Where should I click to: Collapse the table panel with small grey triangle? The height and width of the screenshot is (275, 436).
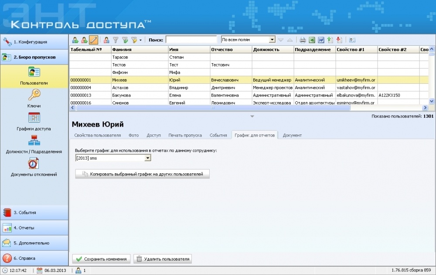click(x=252, y=117)
